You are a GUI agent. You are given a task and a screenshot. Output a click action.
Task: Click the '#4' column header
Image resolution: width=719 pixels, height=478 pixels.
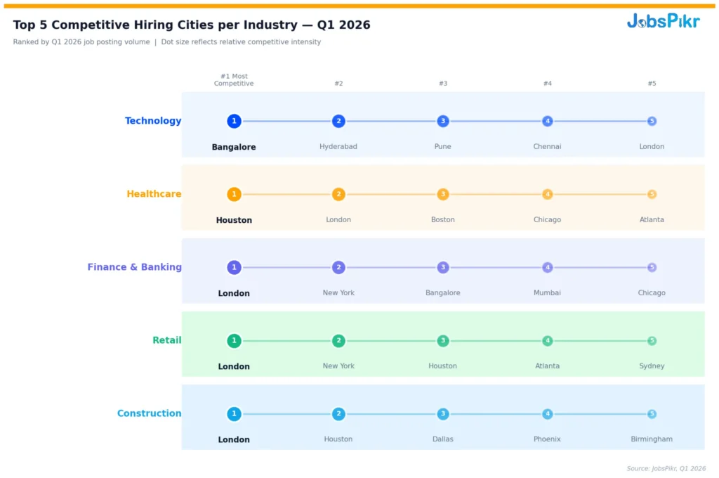pyautogui.click(x=547, y=83)
